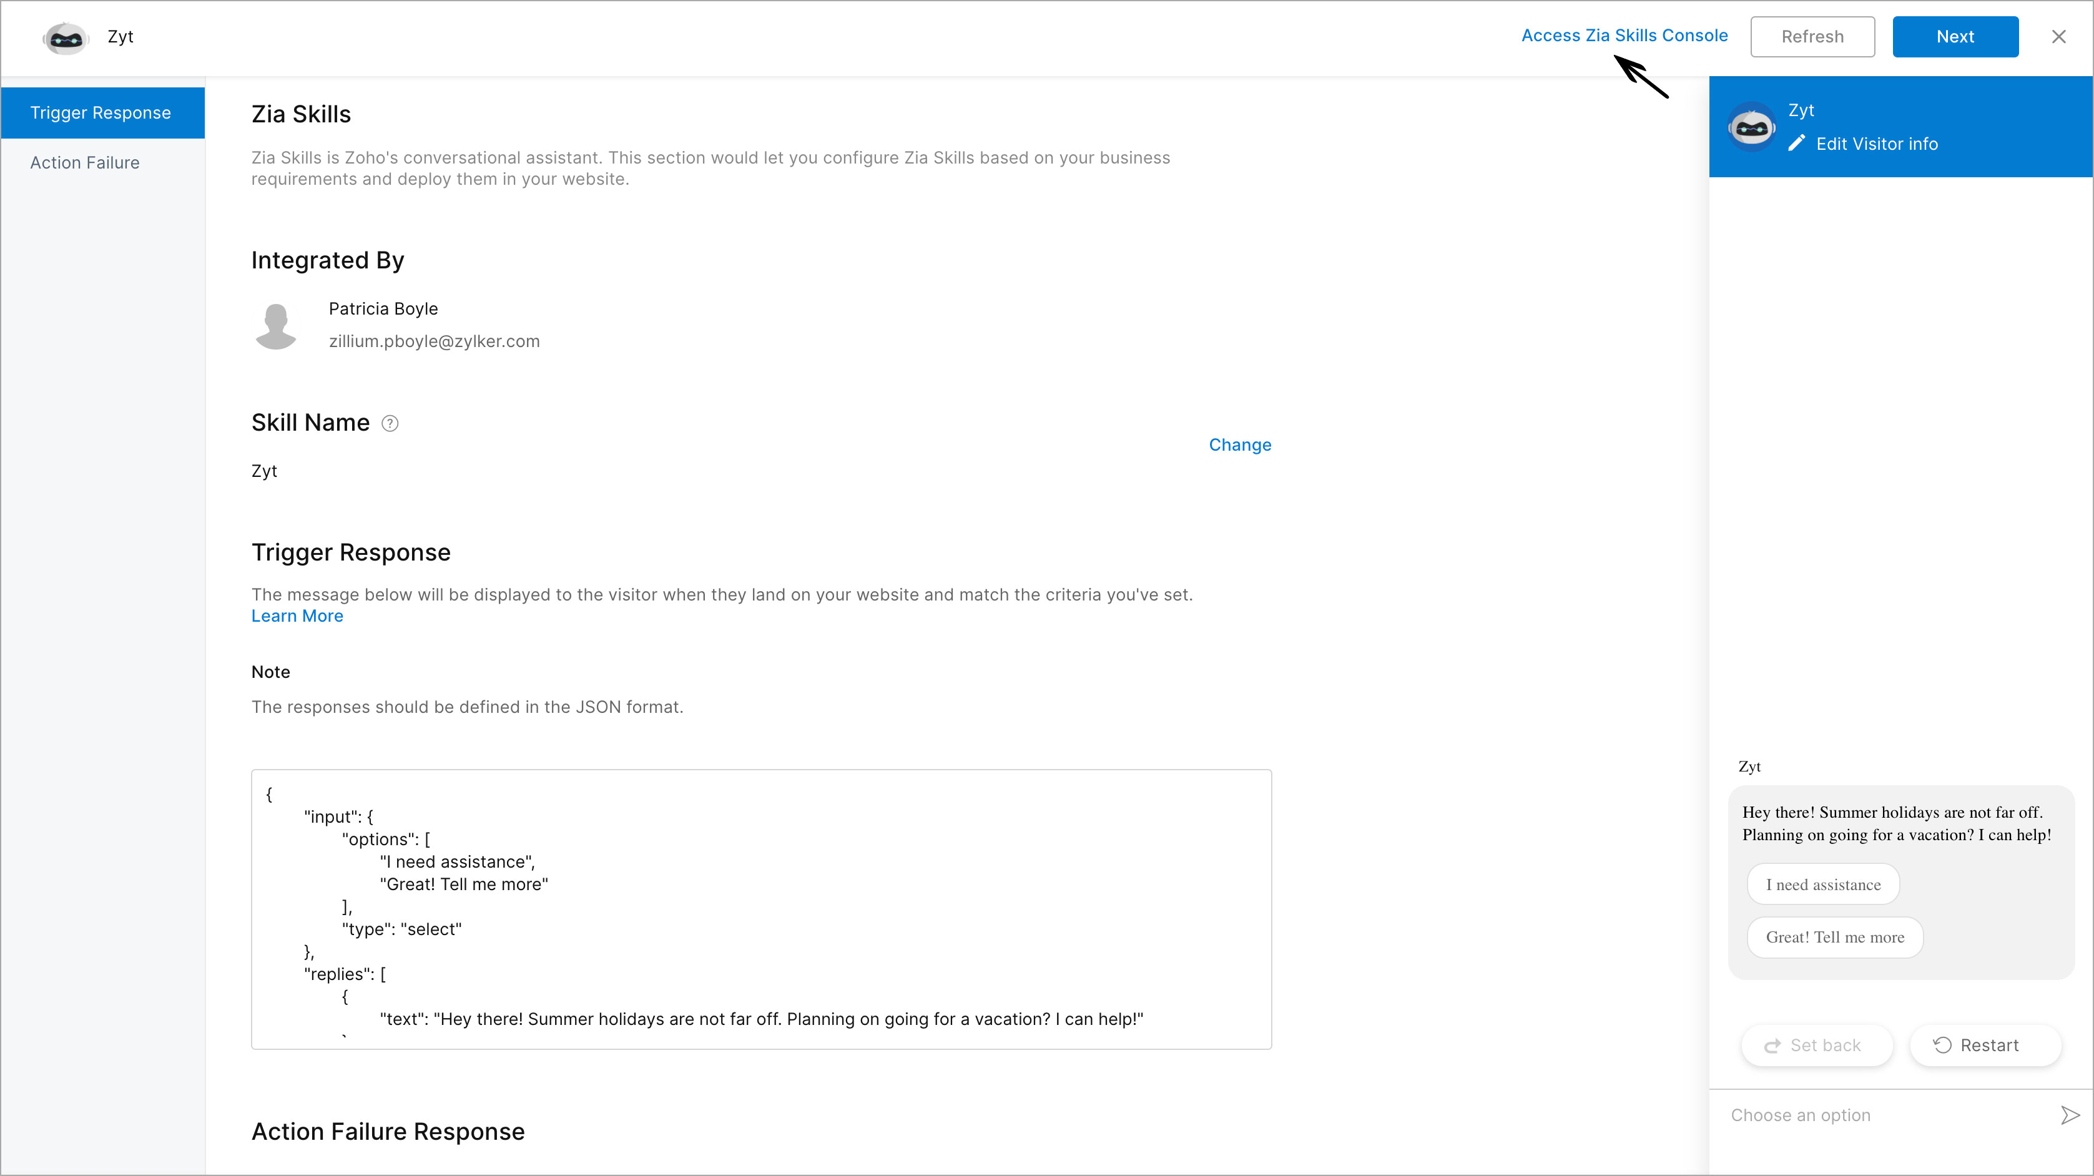Click the Zyt bot avatar in header
The height and width of the screenshot is (1176, 2094).
tap(65, 37)
